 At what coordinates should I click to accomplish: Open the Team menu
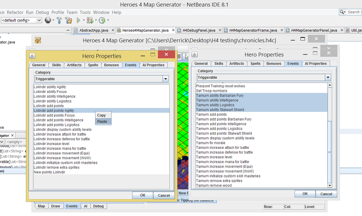(72, 12)
